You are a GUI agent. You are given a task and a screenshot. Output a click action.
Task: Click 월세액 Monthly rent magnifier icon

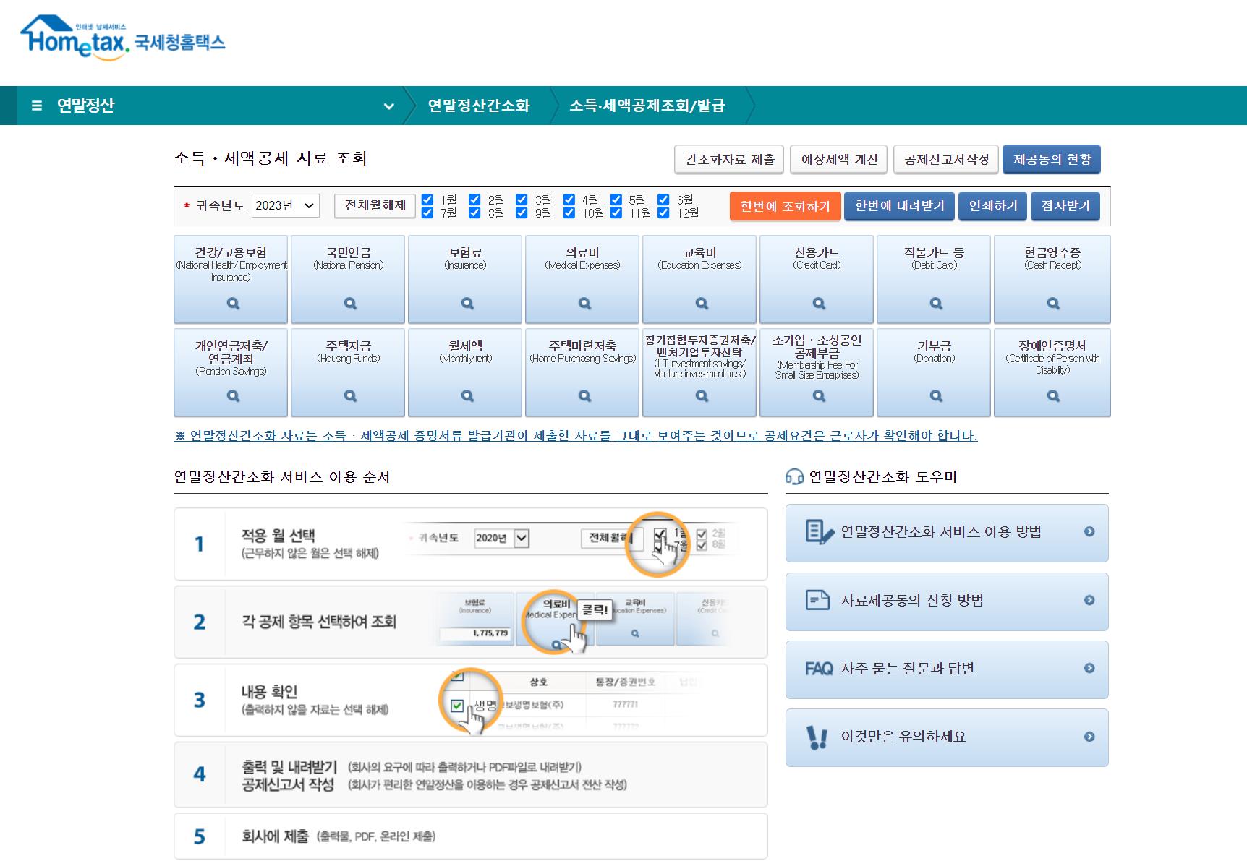point(467,396)
